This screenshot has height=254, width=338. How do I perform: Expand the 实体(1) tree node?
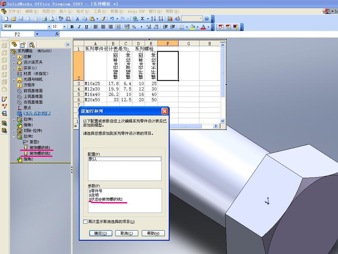point(14,69)
